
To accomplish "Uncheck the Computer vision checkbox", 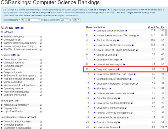I will [41, 40].
